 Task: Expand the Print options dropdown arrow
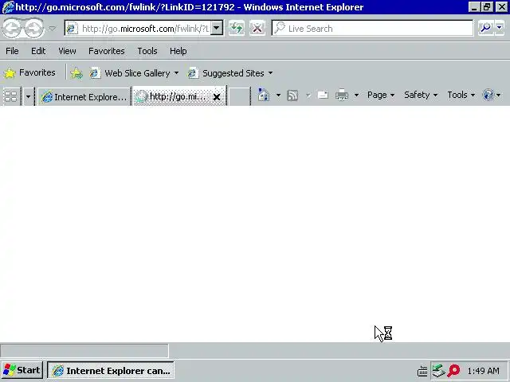[x=356, y=95]
